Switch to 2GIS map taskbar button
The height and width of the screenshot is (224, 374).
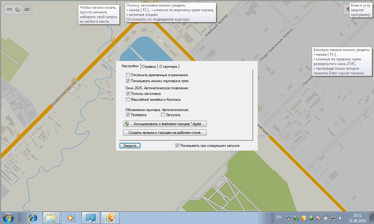110,218
